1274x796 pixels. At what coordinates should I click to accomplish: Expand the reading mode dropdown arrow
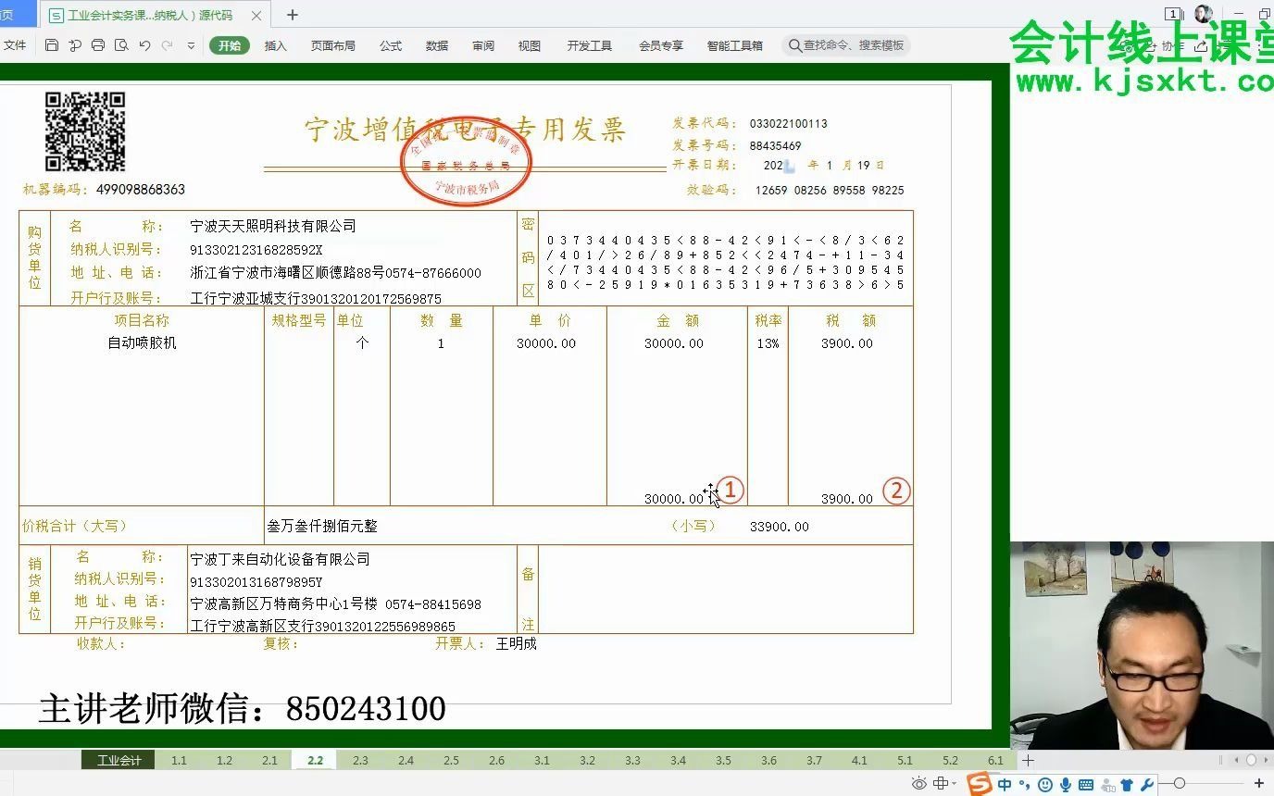[x=955, y=785]
